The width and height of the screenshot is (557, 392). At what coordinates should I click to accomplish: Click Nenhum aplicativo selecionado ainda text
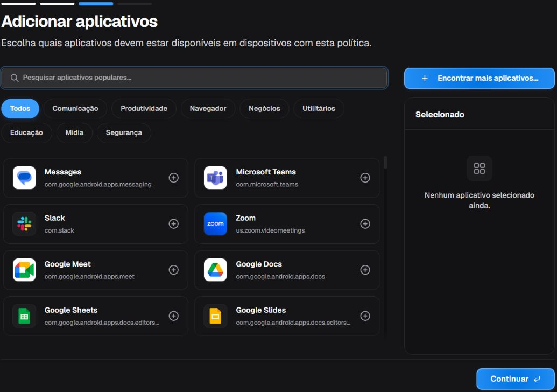pyautogui.click(x=479, y=200)
